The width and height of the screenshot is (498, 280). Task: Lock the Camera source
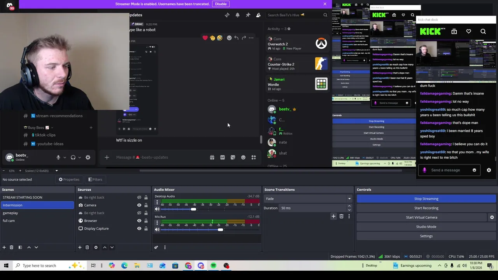coord(146,205)
